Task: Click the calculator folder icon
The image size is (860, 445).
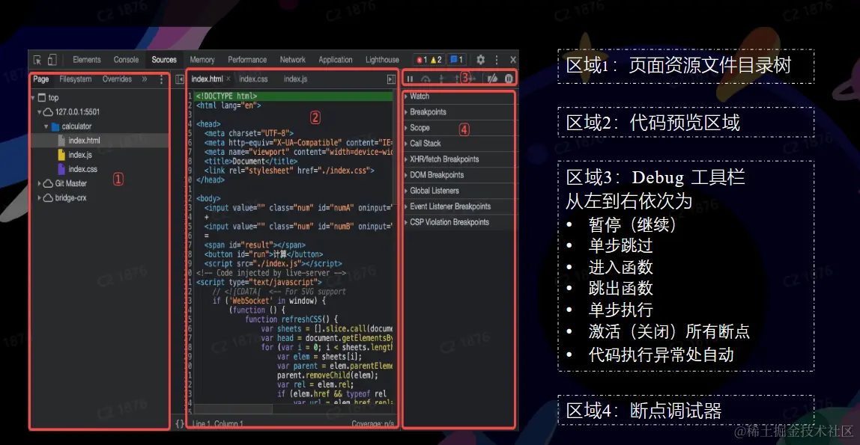Action: [x=55, y=126]
